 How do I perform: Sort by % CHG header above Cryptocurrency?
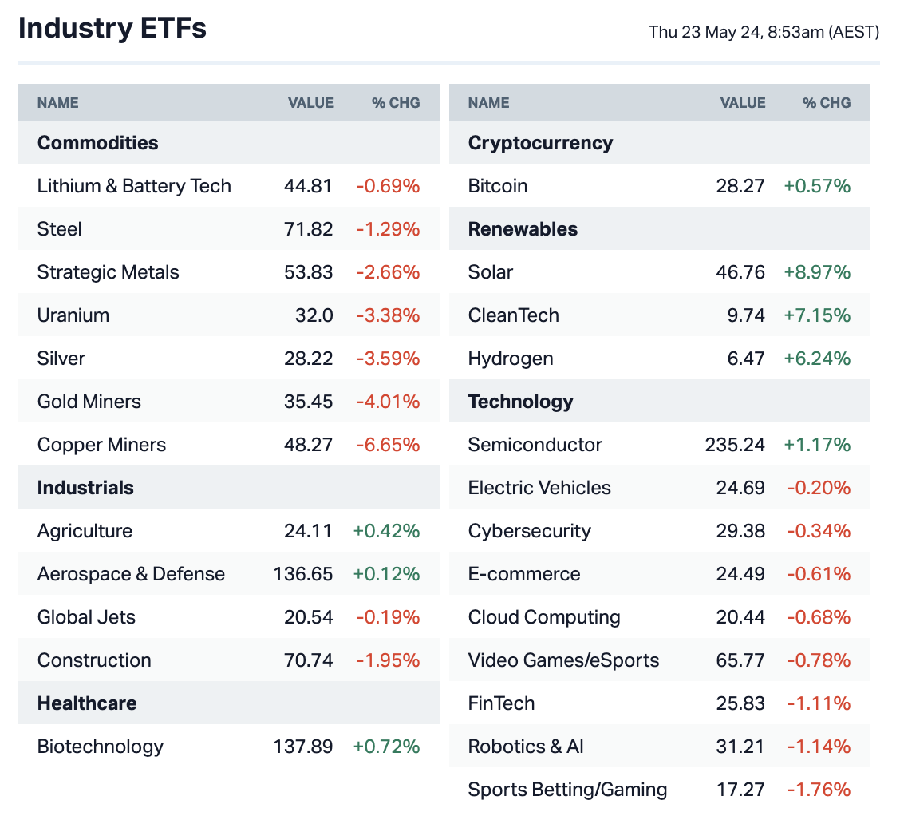tap(827, 103)
